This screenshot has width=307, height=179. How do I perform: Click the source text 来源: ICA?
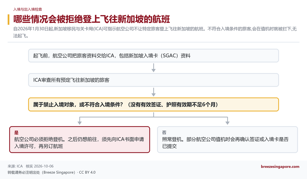tap(15, 166)
